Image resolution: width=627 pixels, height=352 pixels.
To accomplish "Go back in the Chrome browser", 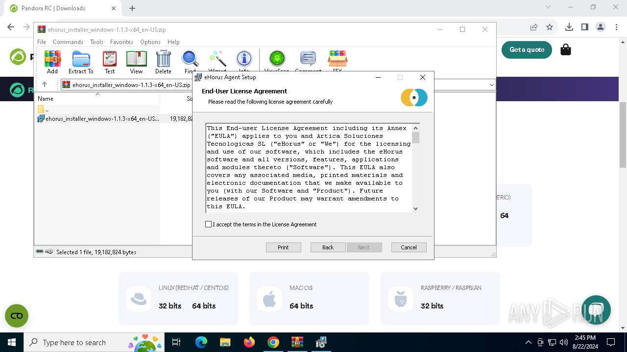I will tap(11, 27).
